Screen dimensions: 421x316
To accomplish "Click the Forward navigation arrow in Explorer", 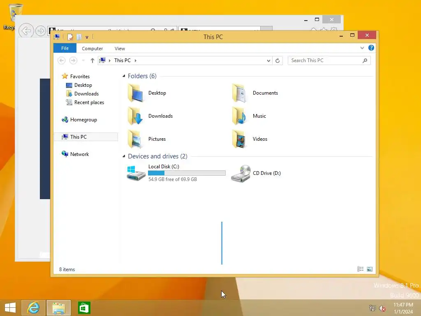I will (x=73, y=60).
